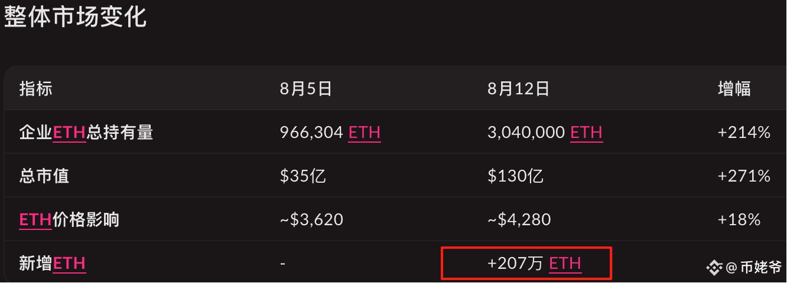Viewport: 787px width, 283px height.
Task: Click the $35亿 market value cell
Action: (x=303, y=176)
